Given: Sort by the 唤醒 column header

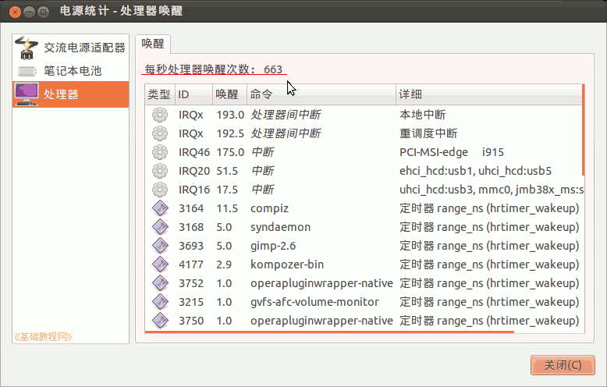Looking at the screenshot, I should pos(228,94).
